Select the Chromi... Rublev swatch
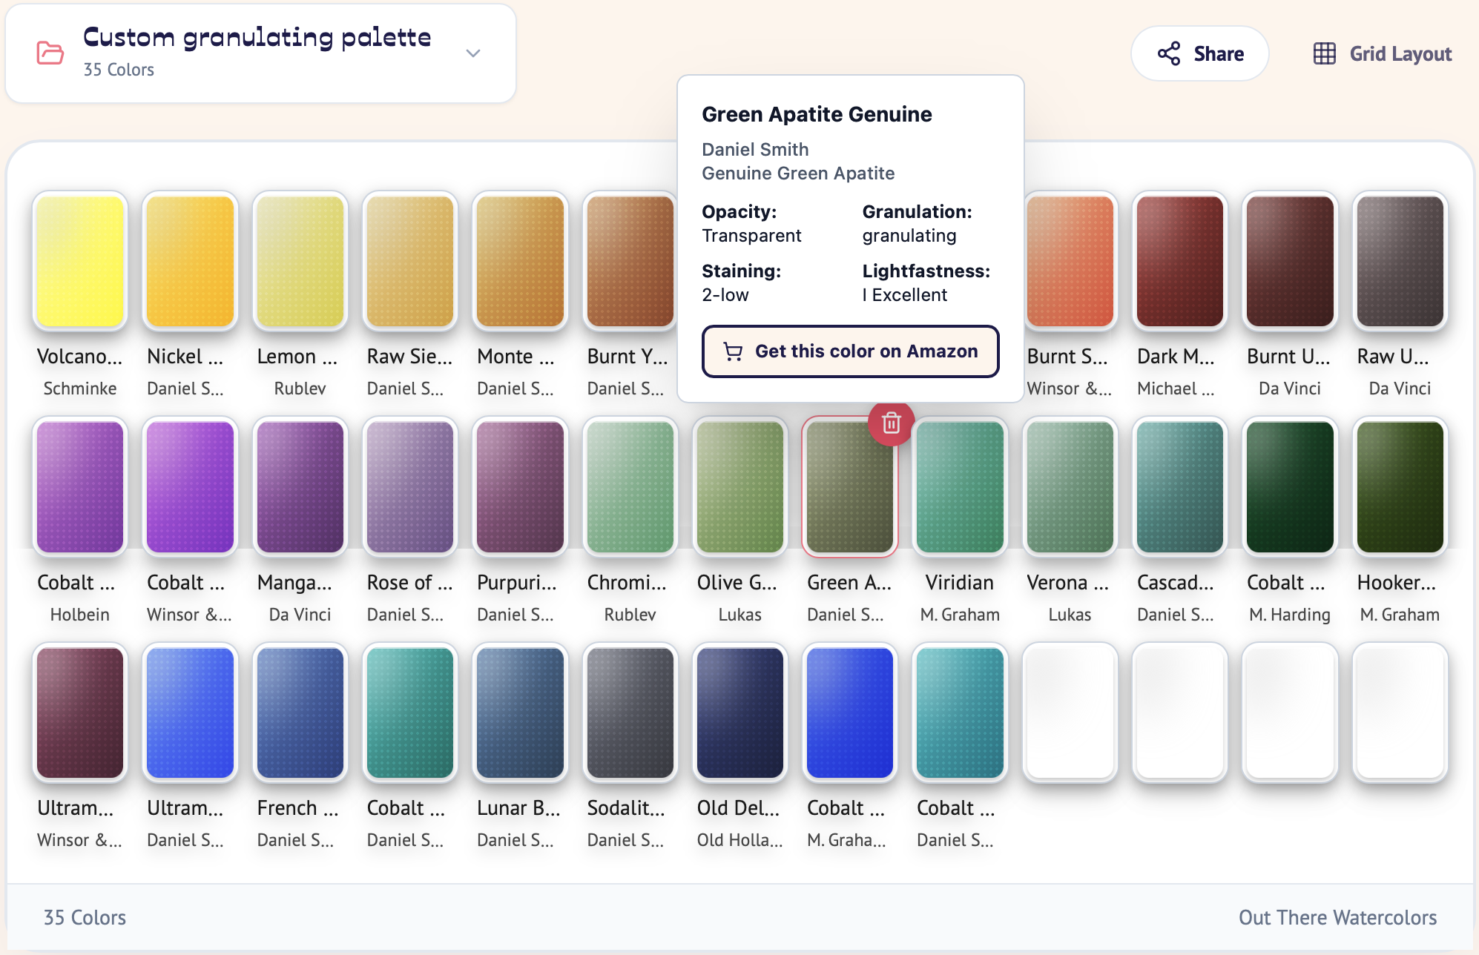Screen dimensions: 1479x955 click(x=630, y=487)
